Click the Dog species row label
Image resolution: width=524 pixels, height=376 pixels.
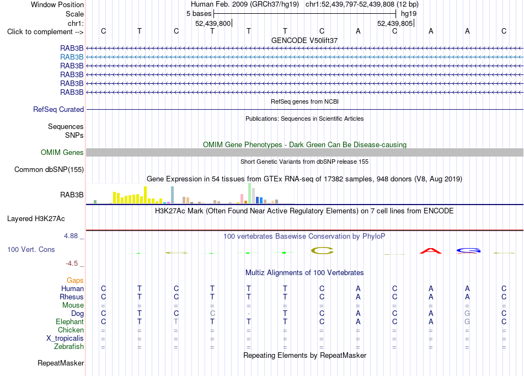click(77, 314)
